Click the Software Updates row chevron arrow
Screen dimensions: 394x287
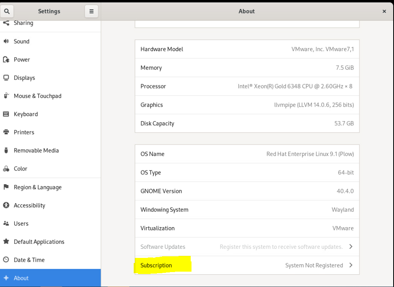point(351,247)
